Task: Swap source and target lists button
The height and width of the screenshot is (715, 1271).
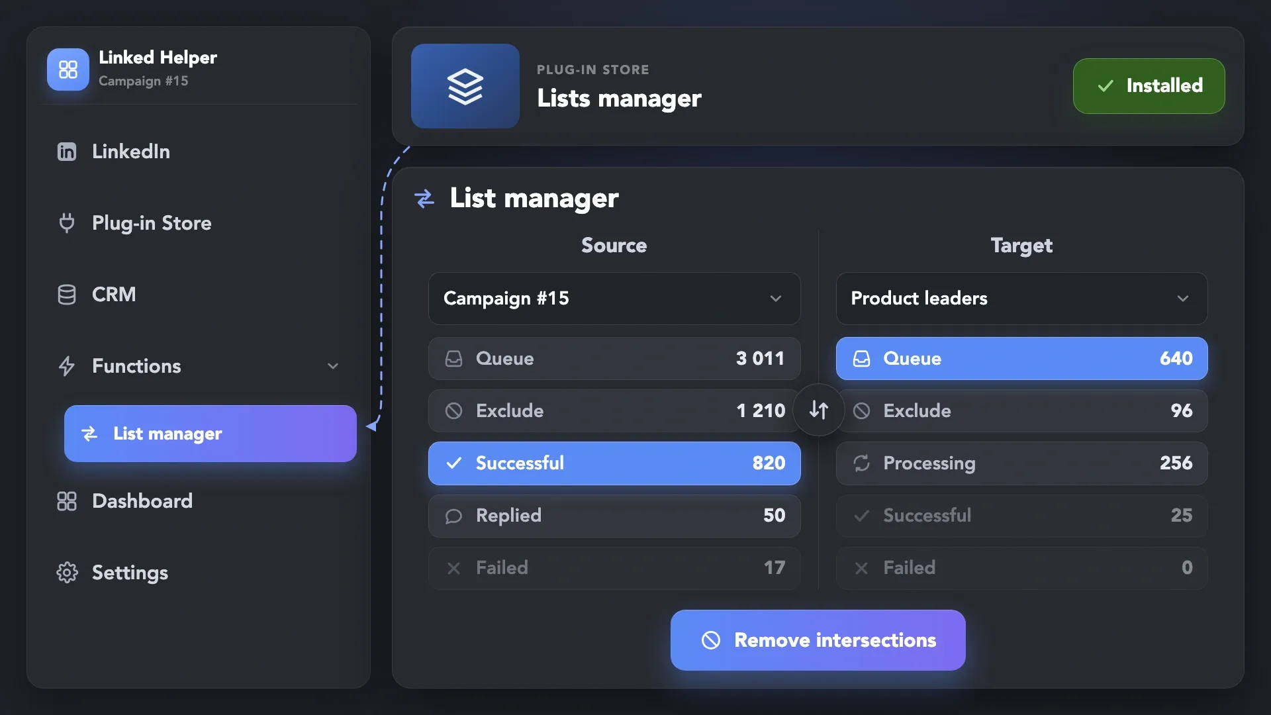Action: pos(819,410)
